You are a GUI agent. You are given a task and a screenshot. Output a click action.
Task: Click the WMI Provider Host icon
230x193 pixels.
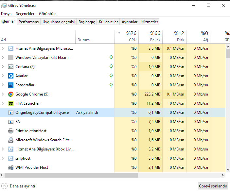11,167
